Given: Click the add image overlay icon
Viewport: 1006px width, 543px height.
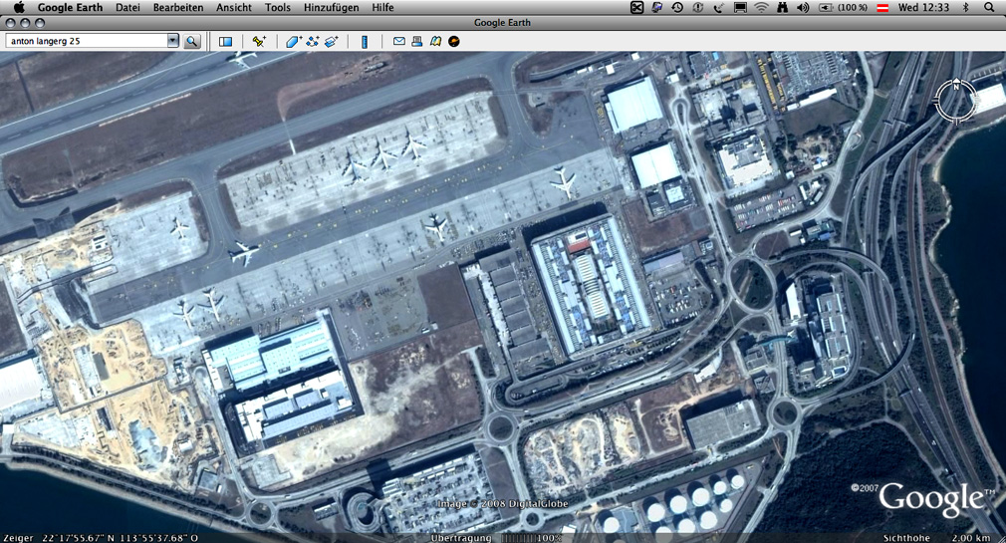Looking at the screenshot, I should click(x=332, y=42).
